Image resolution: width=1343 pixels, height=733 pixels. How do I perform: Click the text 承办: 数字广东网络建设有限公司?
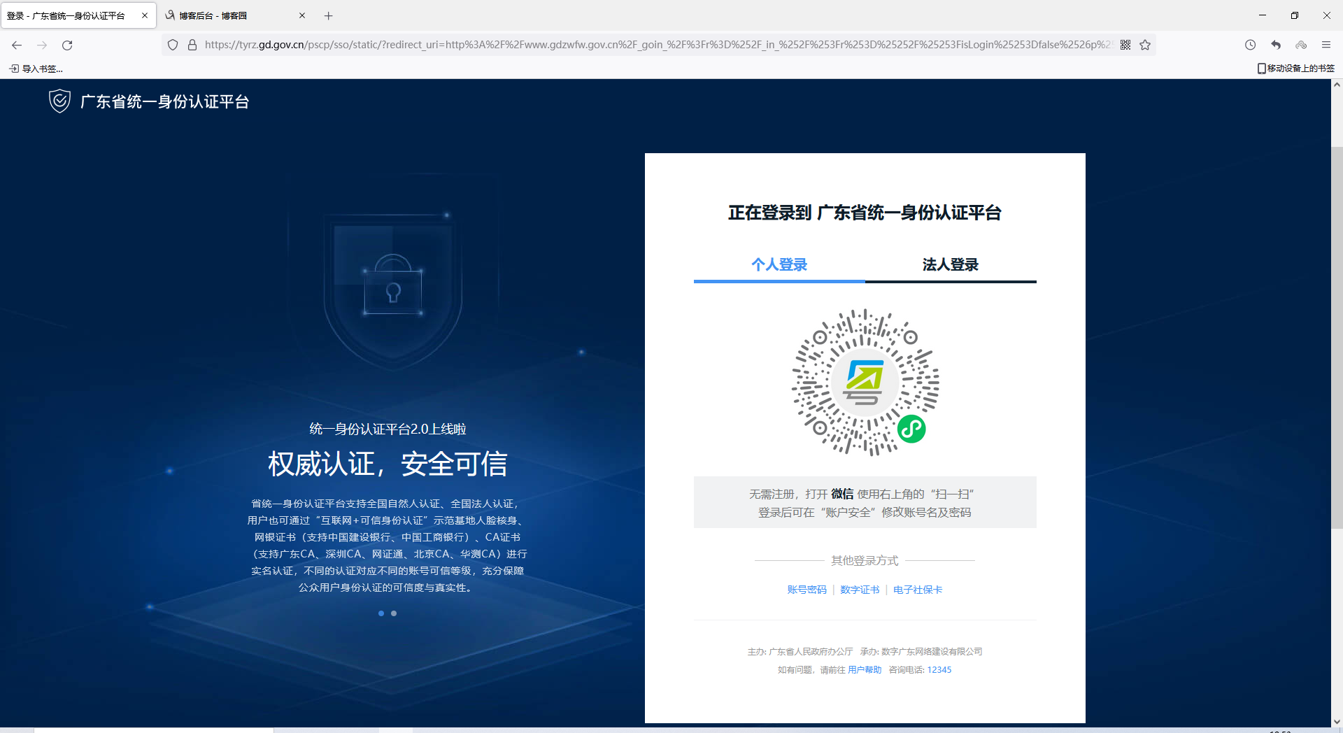point(921,652)
